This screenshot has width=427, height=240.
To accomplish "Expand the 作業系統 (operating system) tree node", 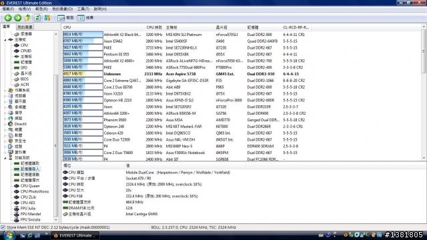I will click(5, 91).
